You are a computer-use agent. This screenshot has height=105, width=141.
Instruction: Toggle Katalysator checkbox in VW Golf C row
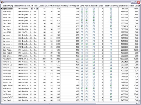point(94,62)
